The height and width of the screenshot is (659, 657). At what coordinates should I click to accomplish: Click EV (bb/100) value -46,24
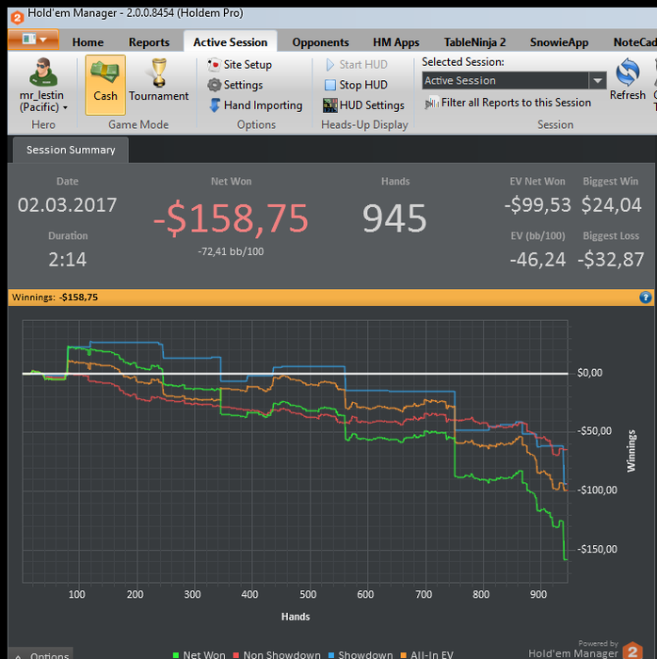pos(538,260)
